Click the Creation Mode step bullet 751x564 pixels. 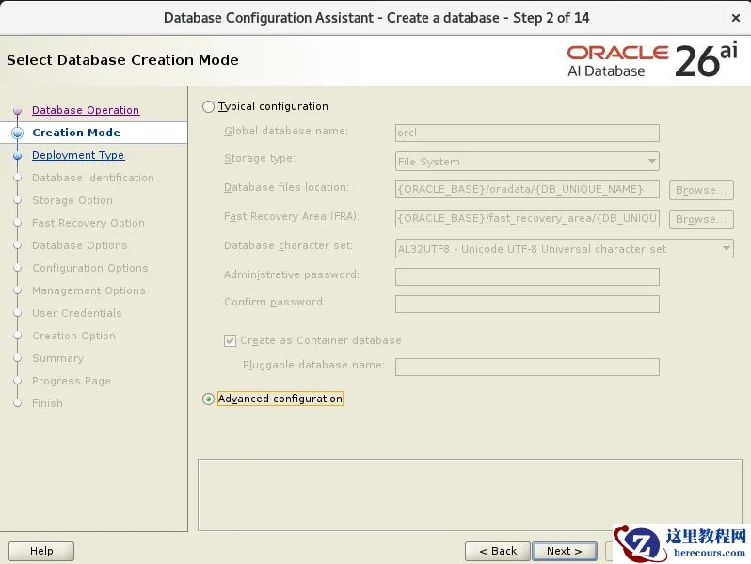[18, 133]
